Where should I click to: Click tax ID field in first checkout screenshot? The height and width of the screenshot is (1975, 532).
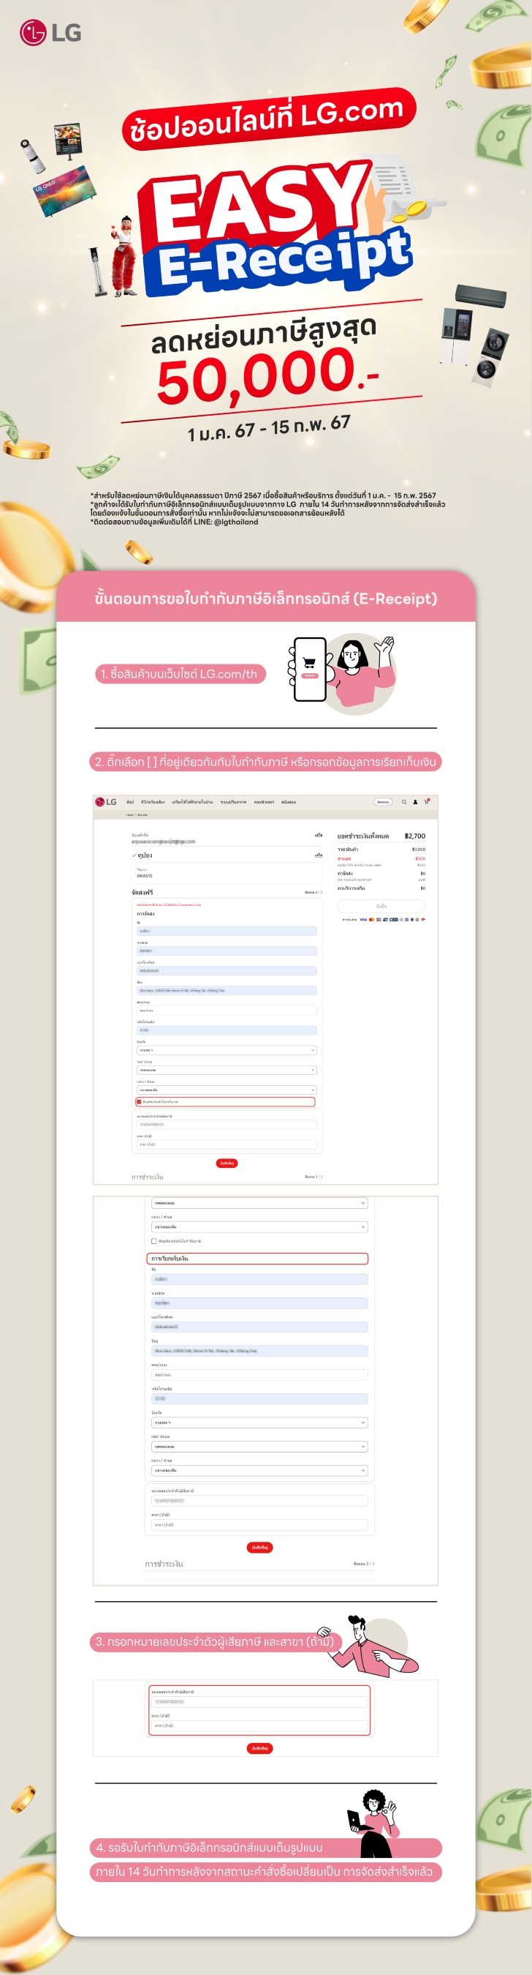click(227, 1124)
